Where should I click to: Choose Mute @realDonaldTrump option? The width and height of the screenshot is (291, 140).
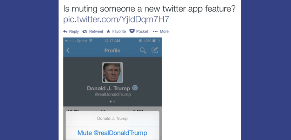tap(112, 133)
